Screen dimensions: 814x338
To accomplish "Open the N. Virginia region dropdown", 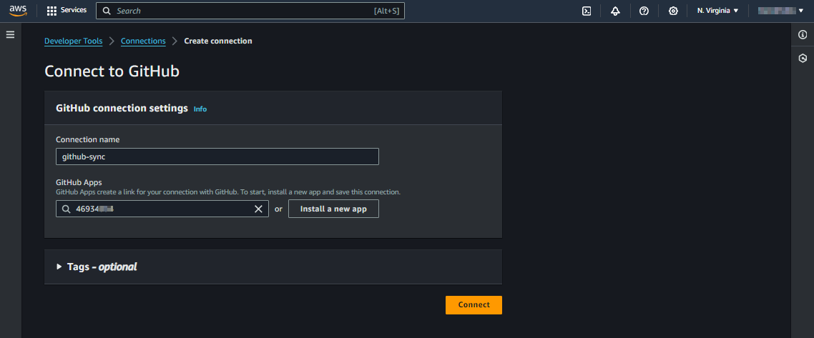I will (718, 11).
